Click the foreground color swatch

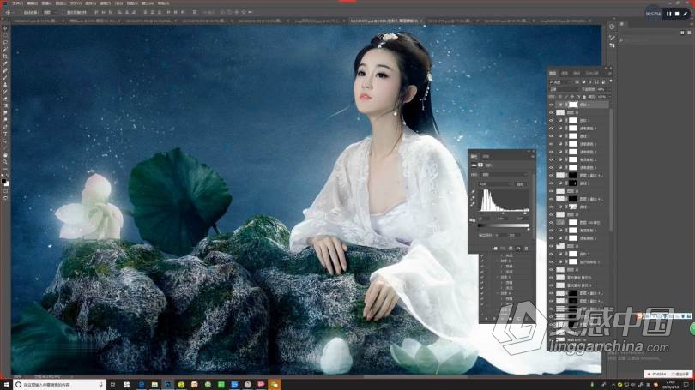(x=4, y=181)
